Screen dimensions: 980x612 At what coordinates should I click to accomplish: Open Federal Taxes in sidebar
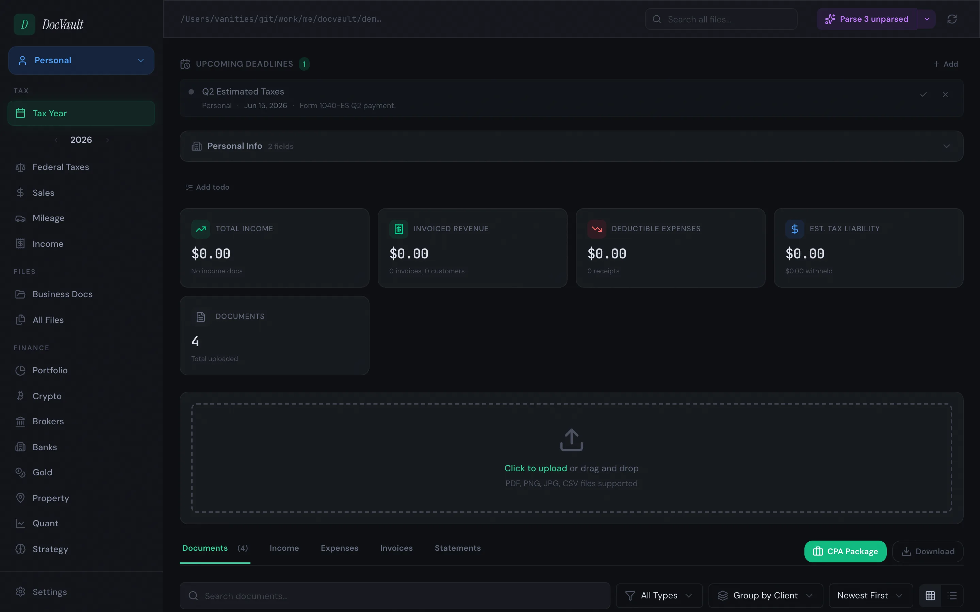81,167
